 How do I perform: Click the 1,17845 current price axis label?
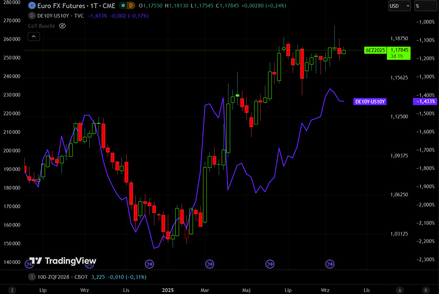pos(399,50)
